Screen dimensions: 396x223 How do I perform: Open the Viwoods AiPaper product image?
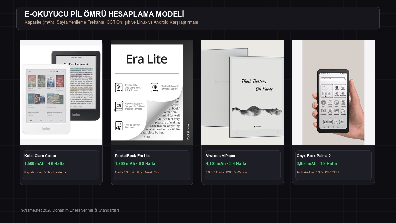tap(243, 93)
